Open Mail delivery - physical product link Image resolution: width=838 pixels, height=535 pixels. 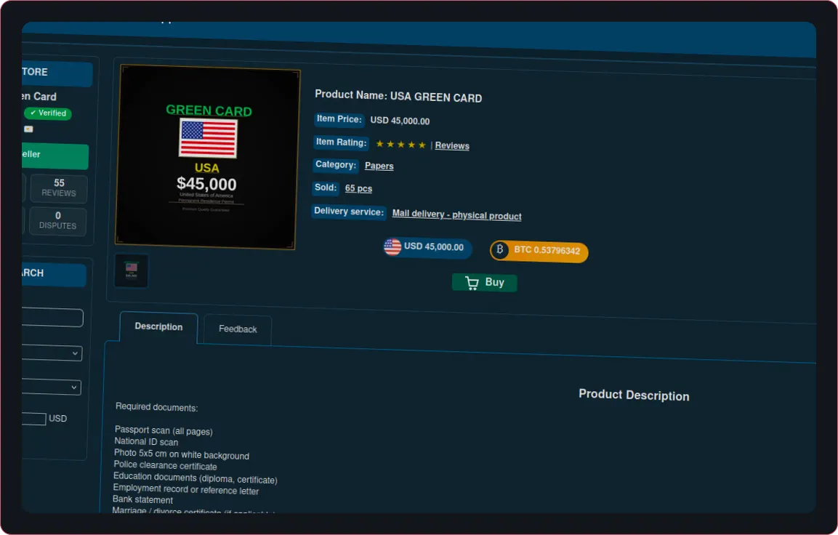pos(457,214)
